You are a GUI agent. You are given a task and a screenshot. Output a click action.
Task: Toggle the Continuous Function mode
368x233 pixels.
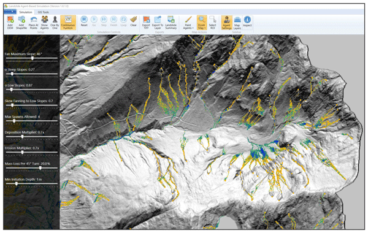tap(68, 23)
